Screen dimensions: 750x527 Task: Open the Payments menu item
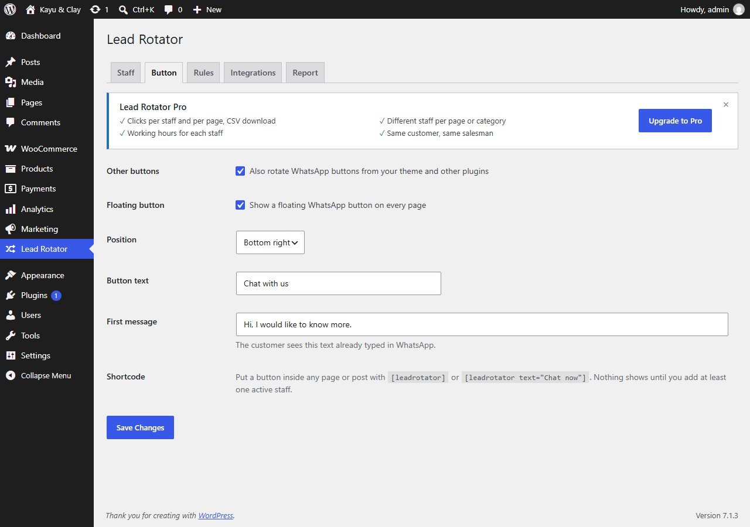coord(47,189)
